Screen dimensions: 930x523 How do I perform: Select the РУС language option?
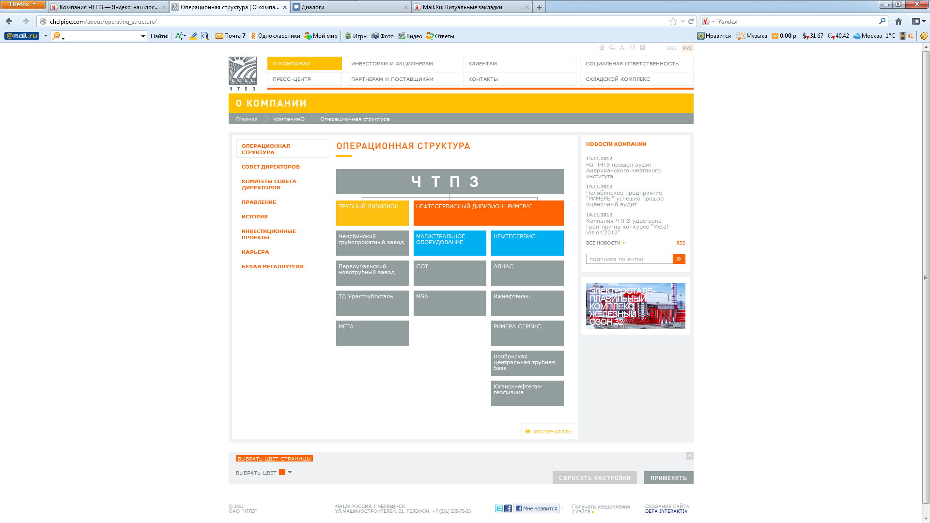[688, 48]
